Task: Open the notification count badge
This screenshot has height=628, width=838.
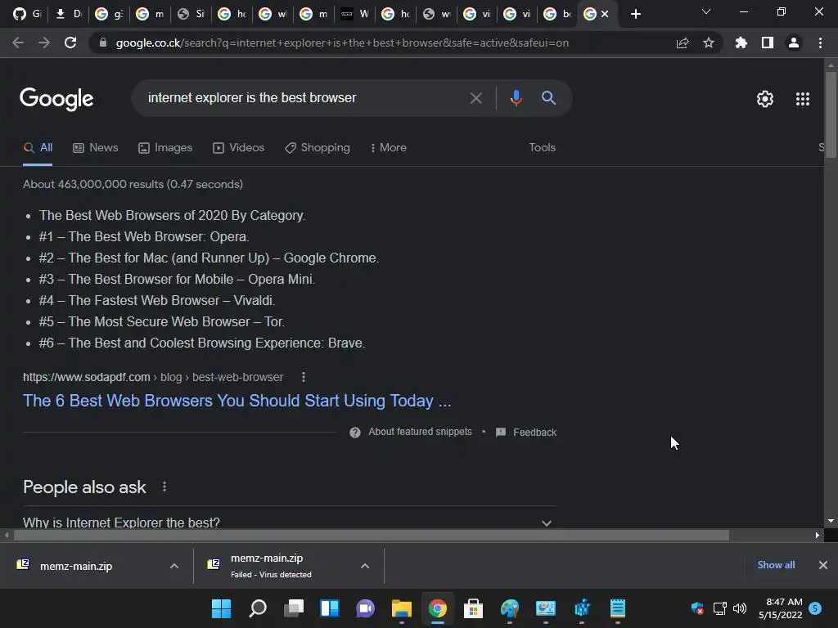Action: (815, 608)
